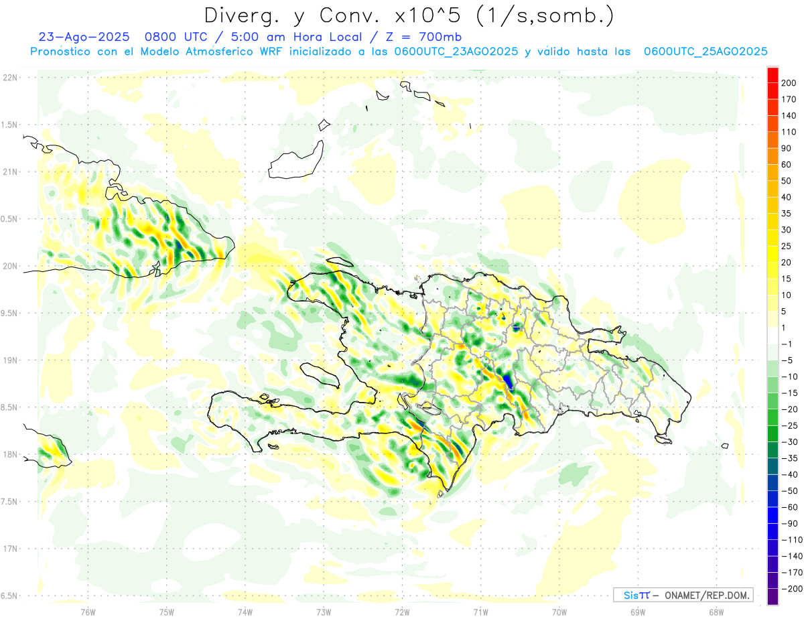
Task: Click the colorbar value '-140'
Action: 791,556
